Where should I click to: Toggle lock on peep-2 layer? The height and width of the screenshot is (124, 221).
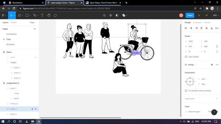(x=32, y=109)
